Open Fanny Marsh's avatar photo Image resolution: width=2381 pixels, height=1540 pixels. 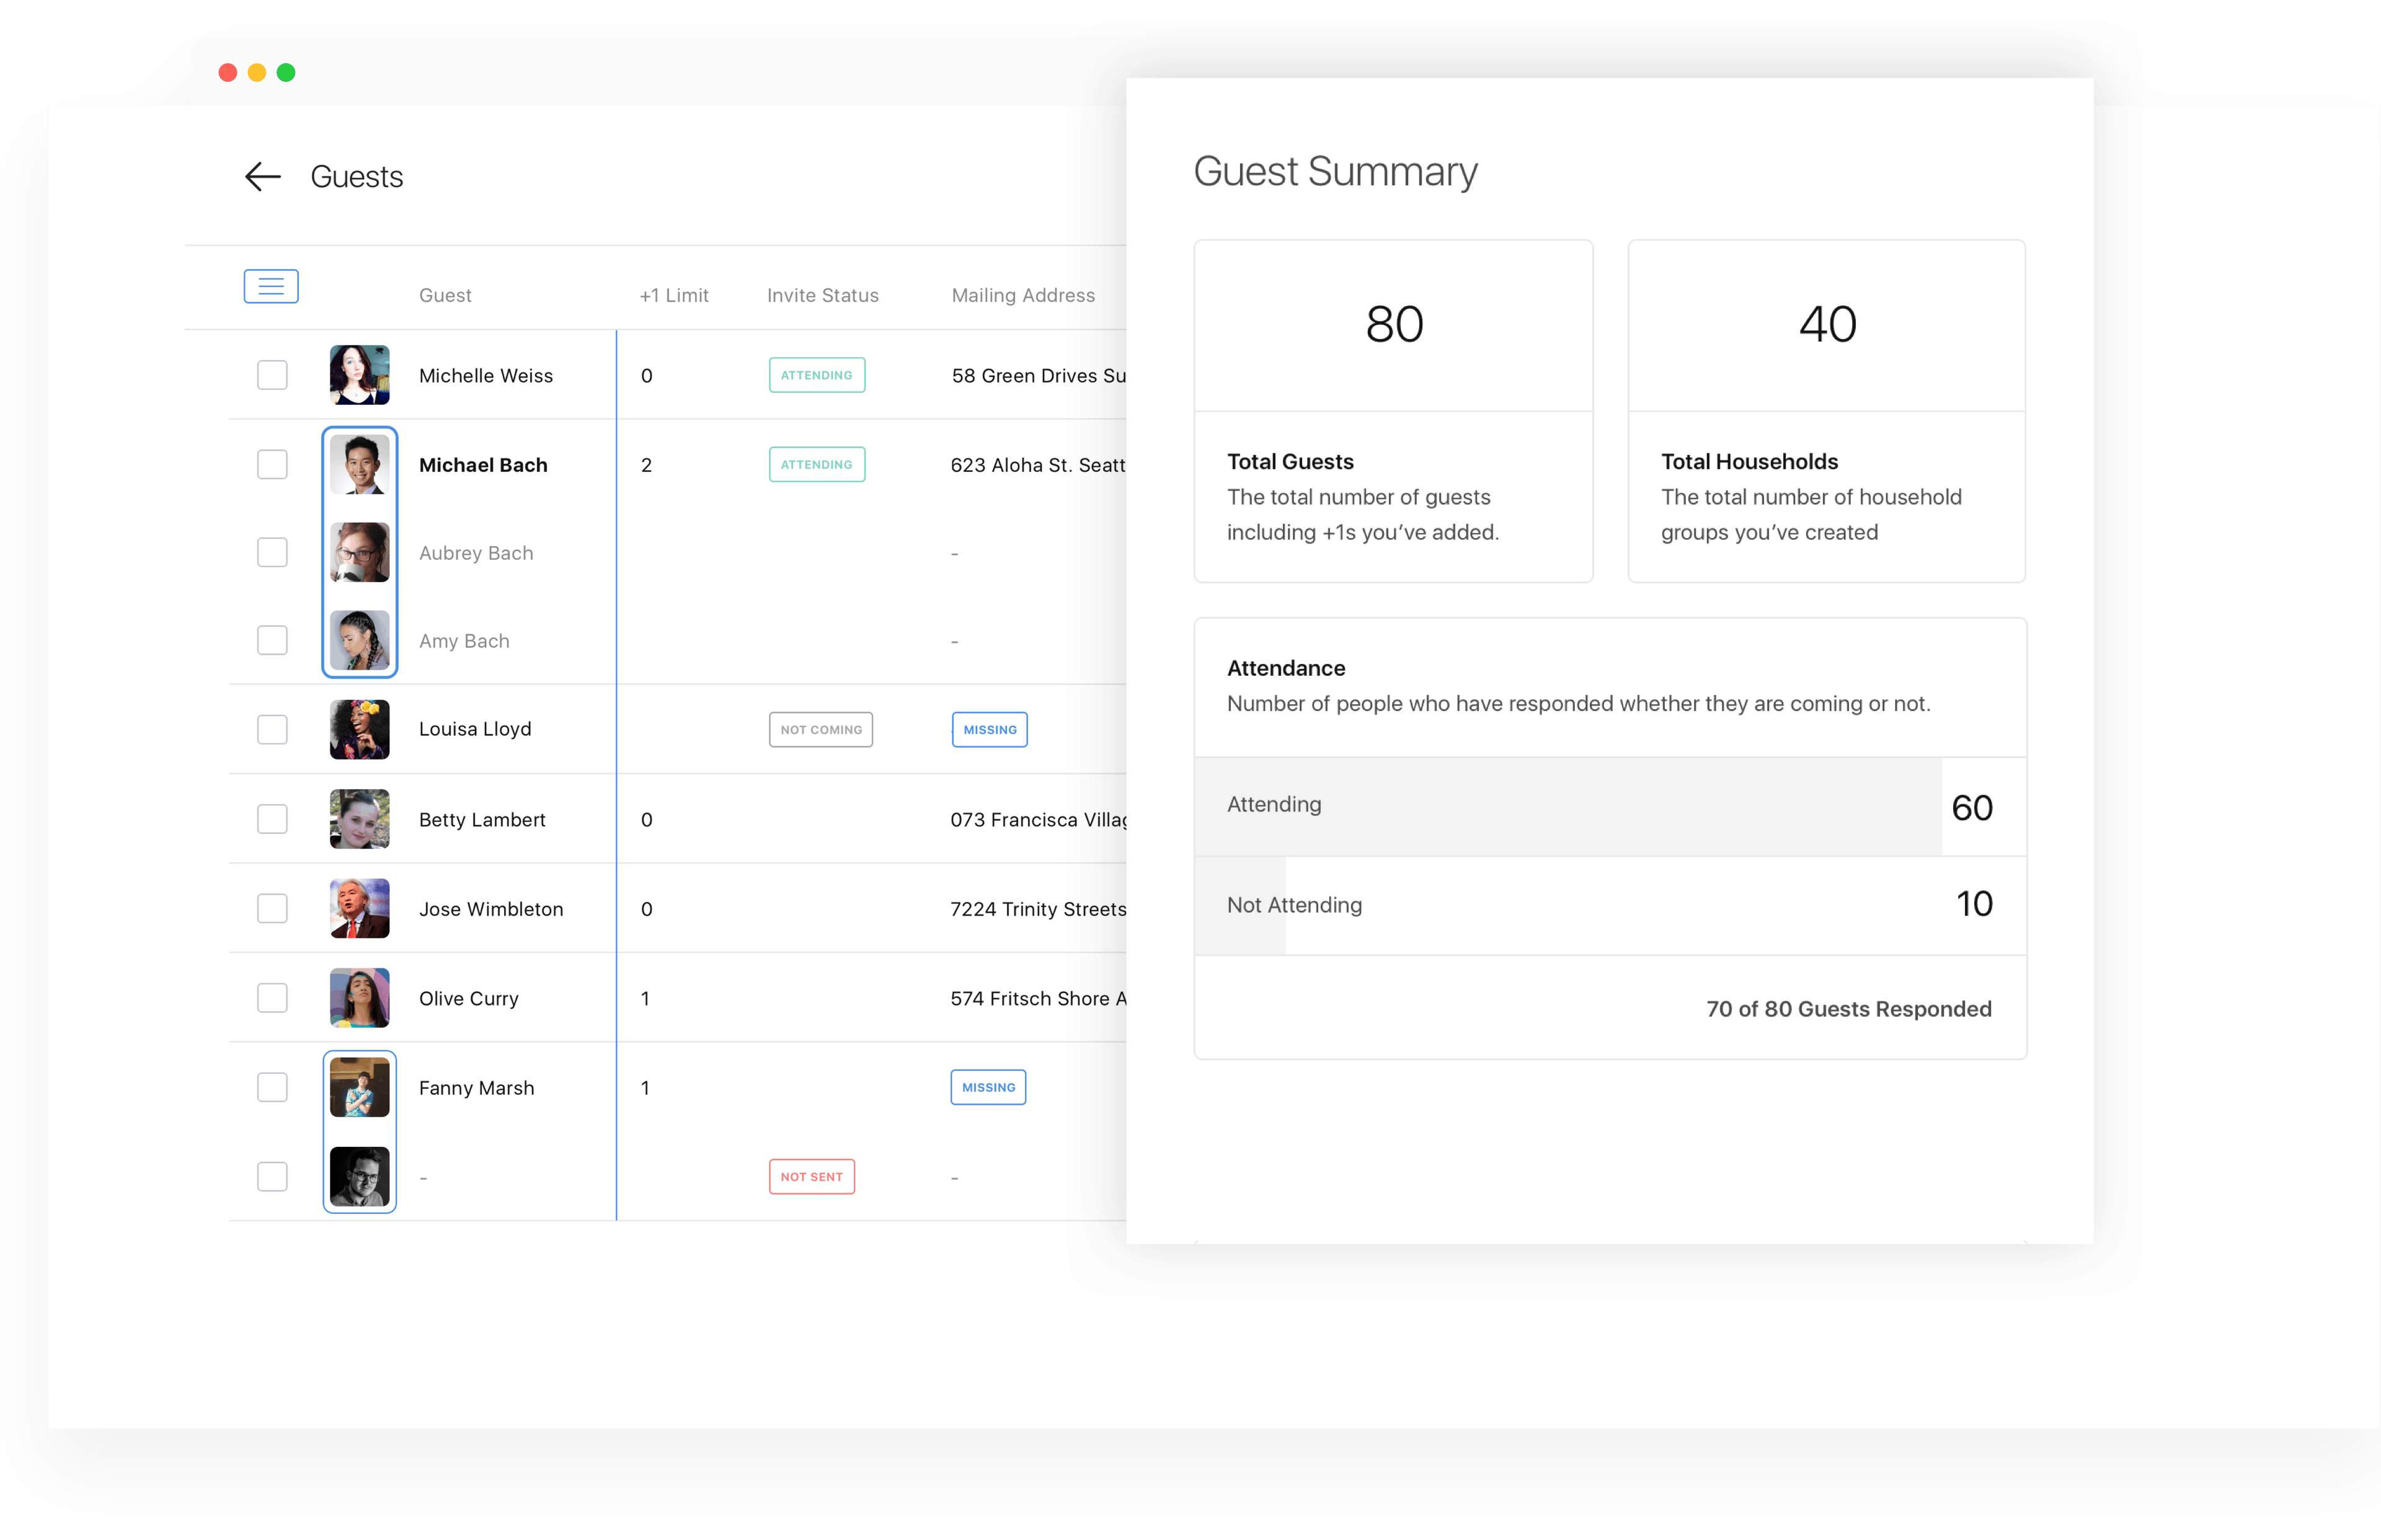[x=360, y=1087]
